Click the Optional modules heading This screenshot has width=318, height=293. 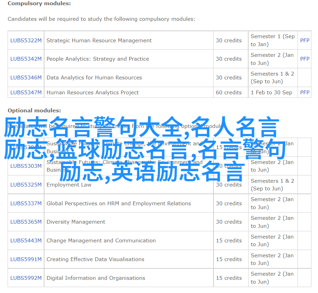[x=34, y=111]
